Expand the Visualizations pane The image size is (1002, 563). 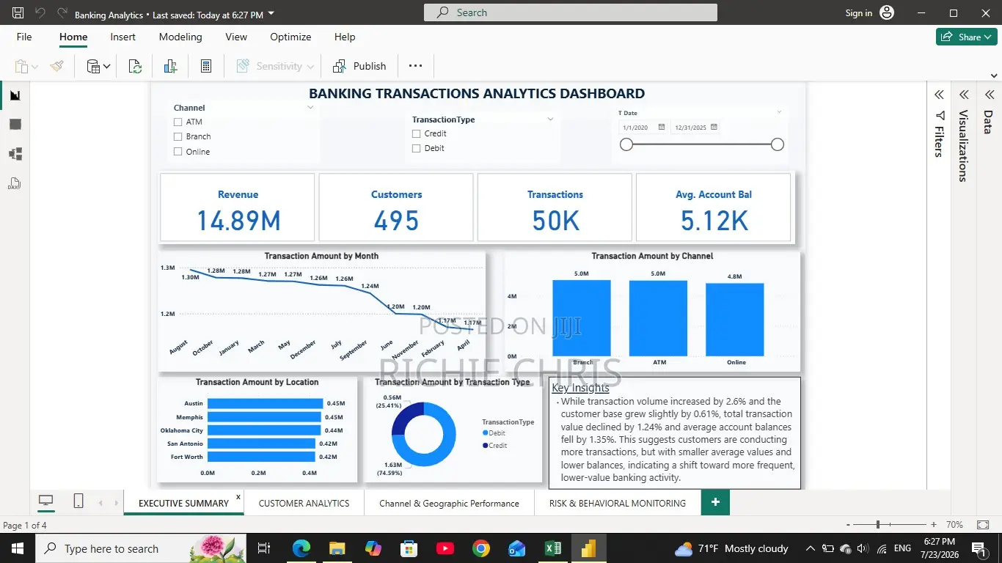click(964, 95)
